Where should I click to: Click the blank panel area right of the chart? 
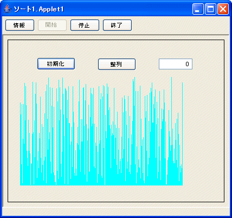(203, 131)
